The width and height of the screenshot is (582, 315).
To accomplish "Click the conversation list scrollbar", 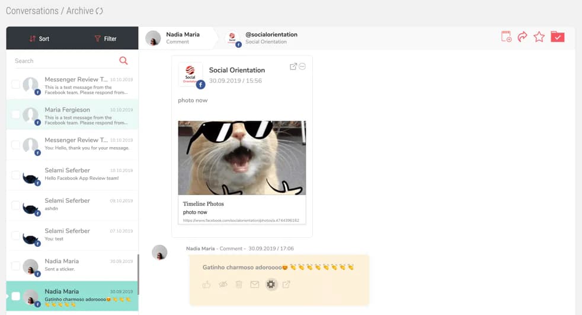I will [x=138, y=275].
